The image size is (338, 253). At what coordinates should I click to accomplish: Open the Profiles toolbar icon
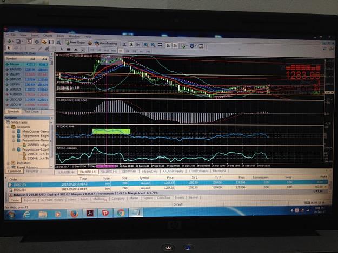(18, 42)
